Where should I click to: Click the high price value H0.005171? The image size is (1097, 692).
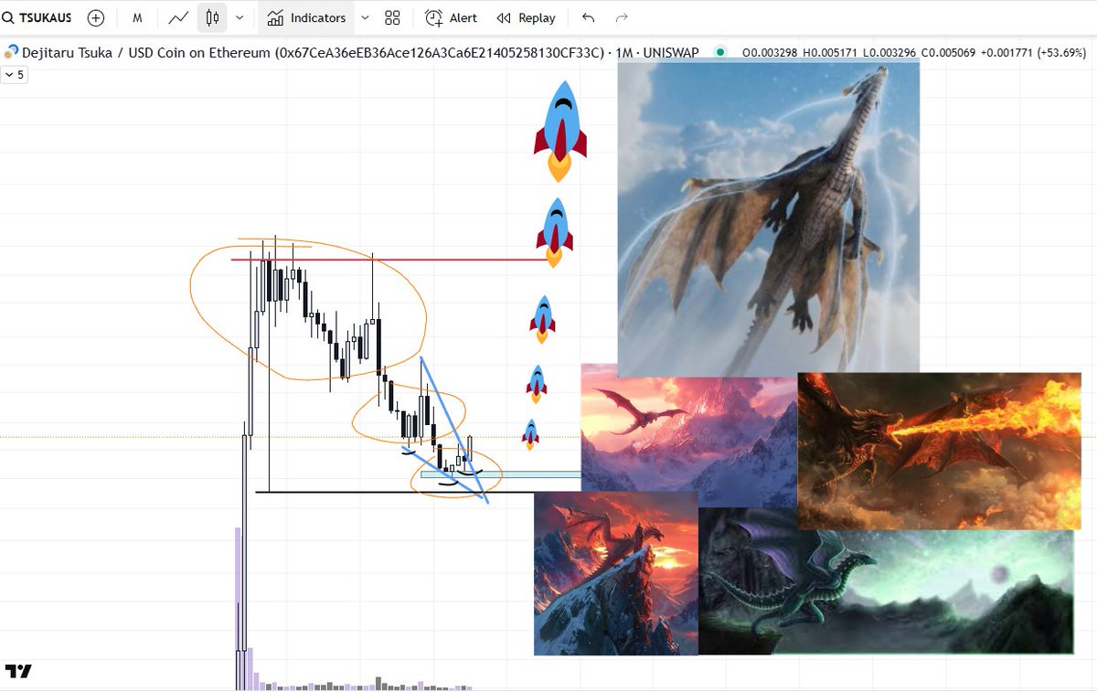click(833, 53)
